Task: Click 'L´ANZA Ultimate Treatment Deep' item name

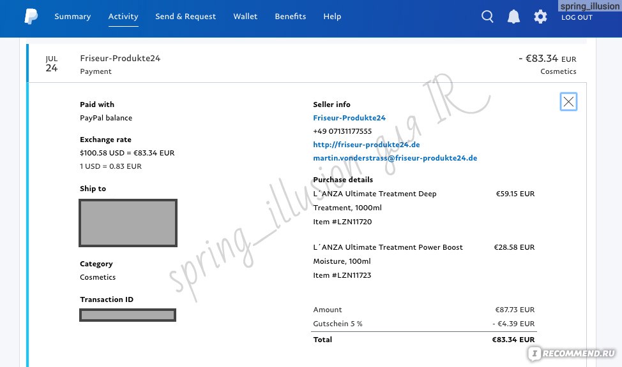Action: [x=375, y=194]
